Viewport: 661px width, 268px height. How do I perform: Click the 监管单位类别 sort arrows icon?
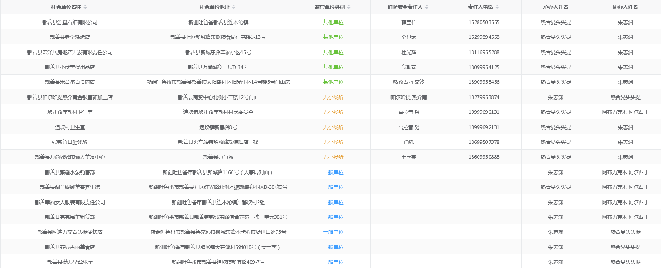pos(349,7)
